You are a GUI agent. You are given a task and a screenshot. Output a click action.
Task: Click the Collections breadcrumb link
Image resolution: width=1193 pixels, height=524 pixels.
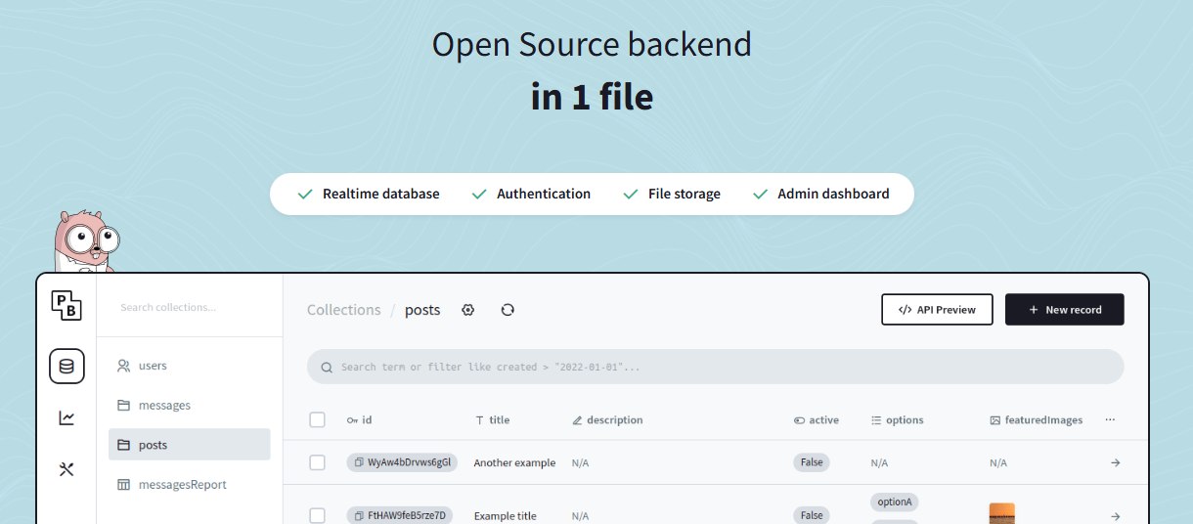pos(343,310)
